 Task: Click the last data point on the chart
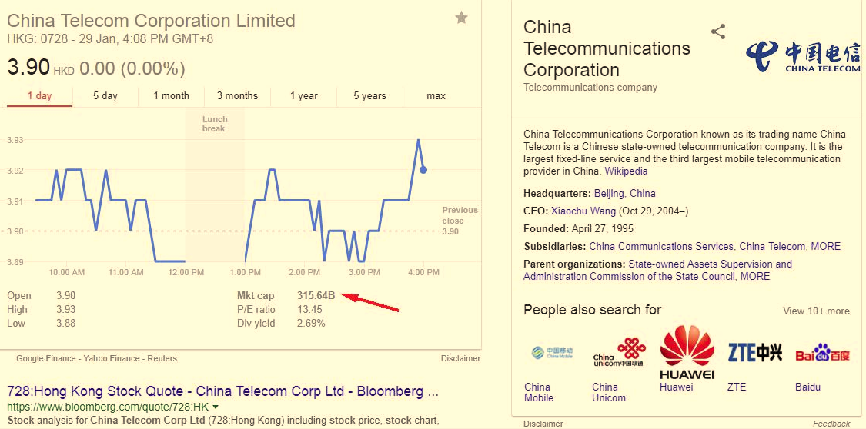click(423, 170)
